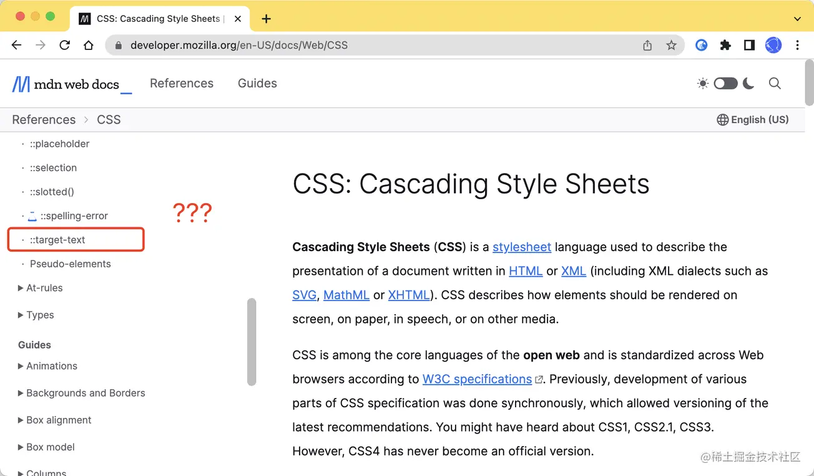
Task: Open the Chrome profile avatar
Action: (x=773, y=45)
